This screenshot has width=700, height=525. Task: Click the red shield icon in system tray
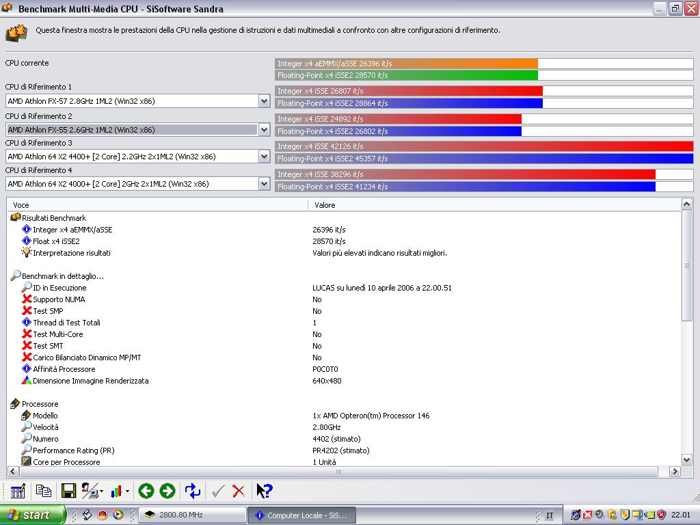click(x=662, y=515)
